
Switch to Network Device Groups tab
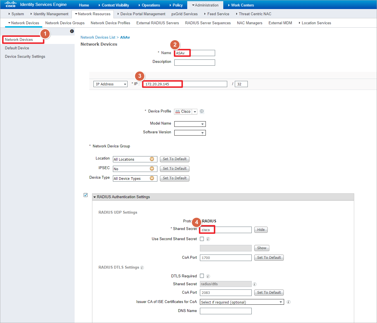click(65, 23)
